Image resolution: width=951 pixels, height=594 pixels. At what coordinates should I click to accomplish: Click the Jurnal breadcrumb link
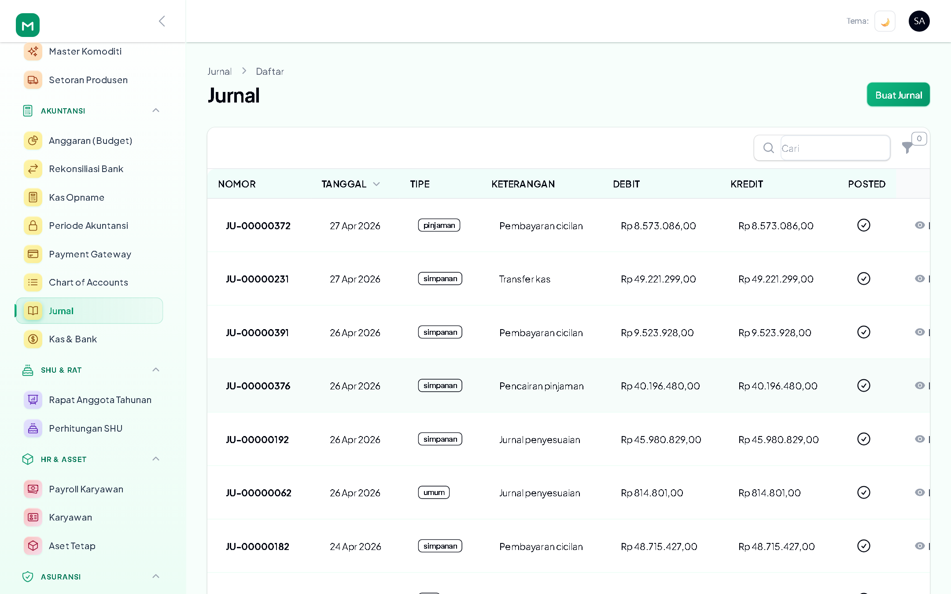(x=219, y=71)
